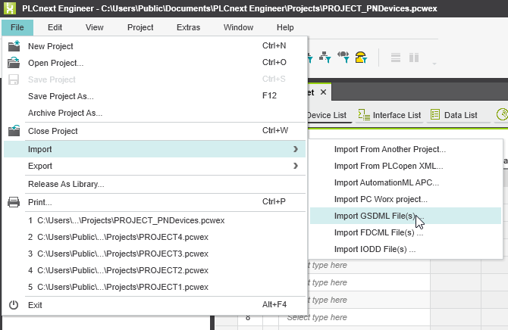The width and height of the screenshot is (508, 330).
Task: Click Import GSDML File(s) ...
Action: point(406,216)
